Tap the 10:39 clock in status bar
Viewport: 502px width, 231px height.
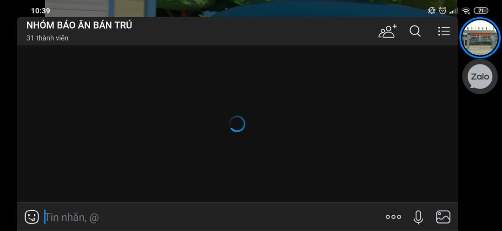tap(40, 11)
